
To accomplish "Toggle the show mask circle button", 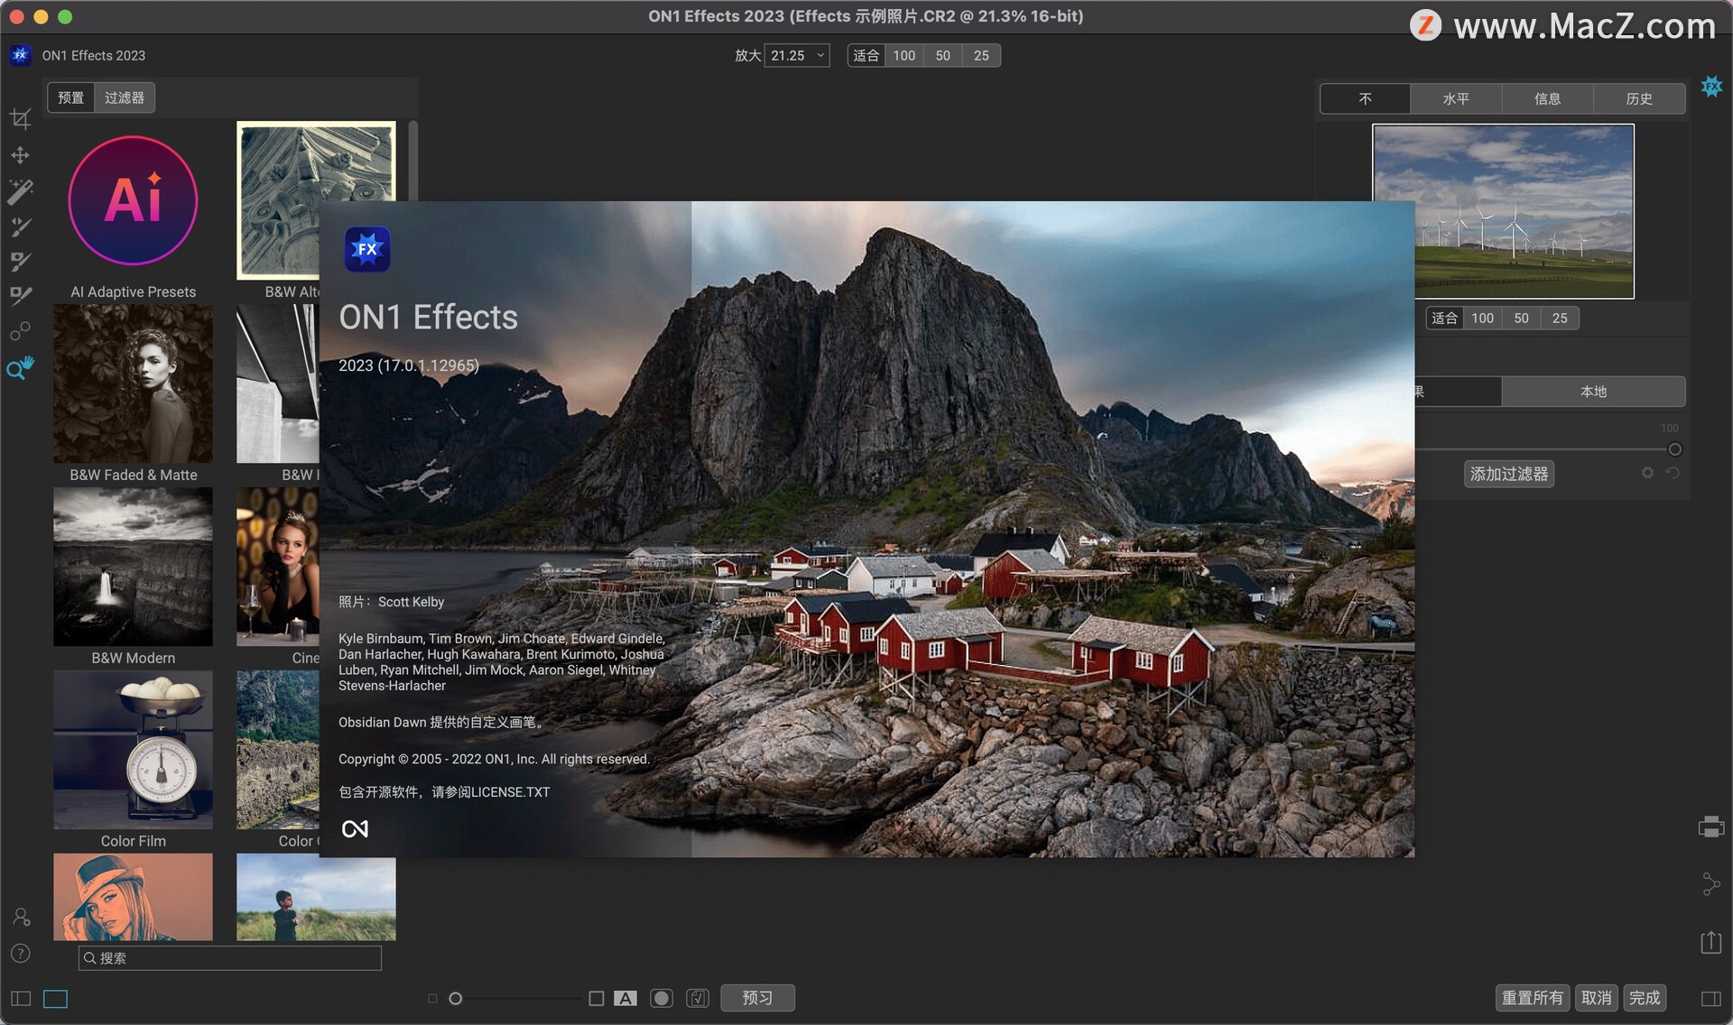I will click(x=662, y=998).
